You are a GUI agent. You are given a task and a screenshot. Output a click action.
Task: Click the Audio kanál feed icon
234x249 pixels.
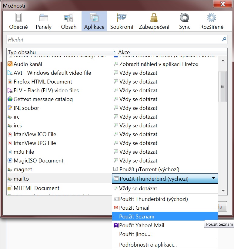tap(10, 64)
